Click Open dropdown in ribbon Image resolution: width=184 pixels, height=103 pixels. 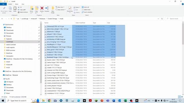[77, 7]
